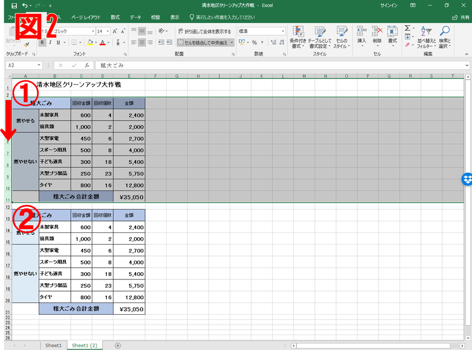Screen dimensions: 472x350
Task: Open the font color dropdown arrow
Action: [108, 43]
